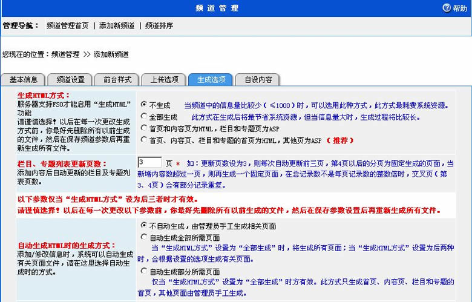Screen dimensions: 472x302
Task: Click the red （推荐） text
Action: [340, 140]
